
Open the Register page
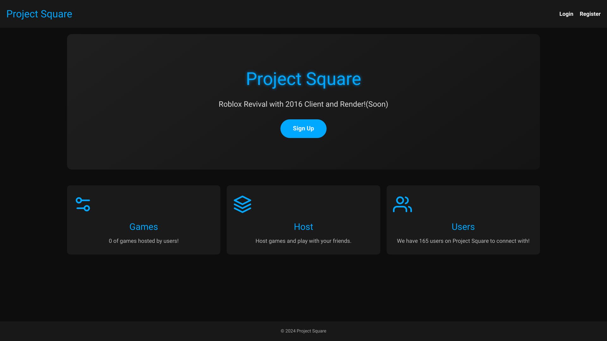click(x=590, y=14)
